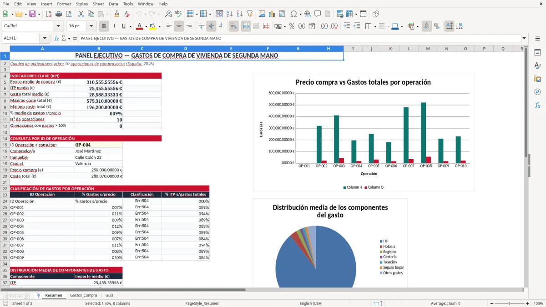Expand the Name Box dropdown arrow
This screenshot has width=546, height=307.
[45, 39]
